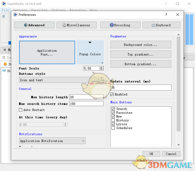Uncheck the Search main button option
This screenshot has height=171, width=195.
[x=113, y=109]
